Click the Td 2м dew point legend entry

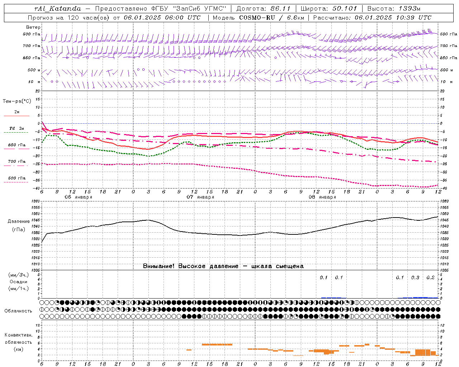(17, 128)
